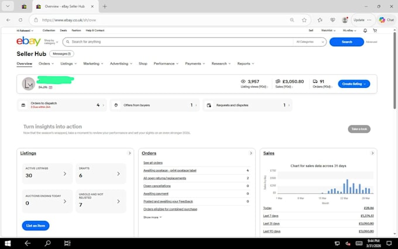This screenshot has width=398, height=249.
Task: Click the Sell link in header
Action: click(x=311, y=30)
